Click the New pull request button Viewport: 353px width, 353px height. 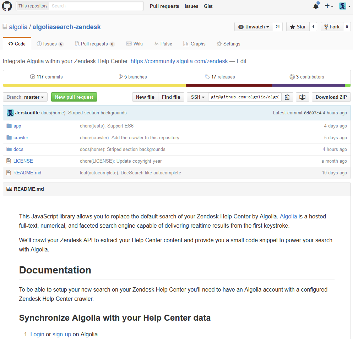pos(74,97)
